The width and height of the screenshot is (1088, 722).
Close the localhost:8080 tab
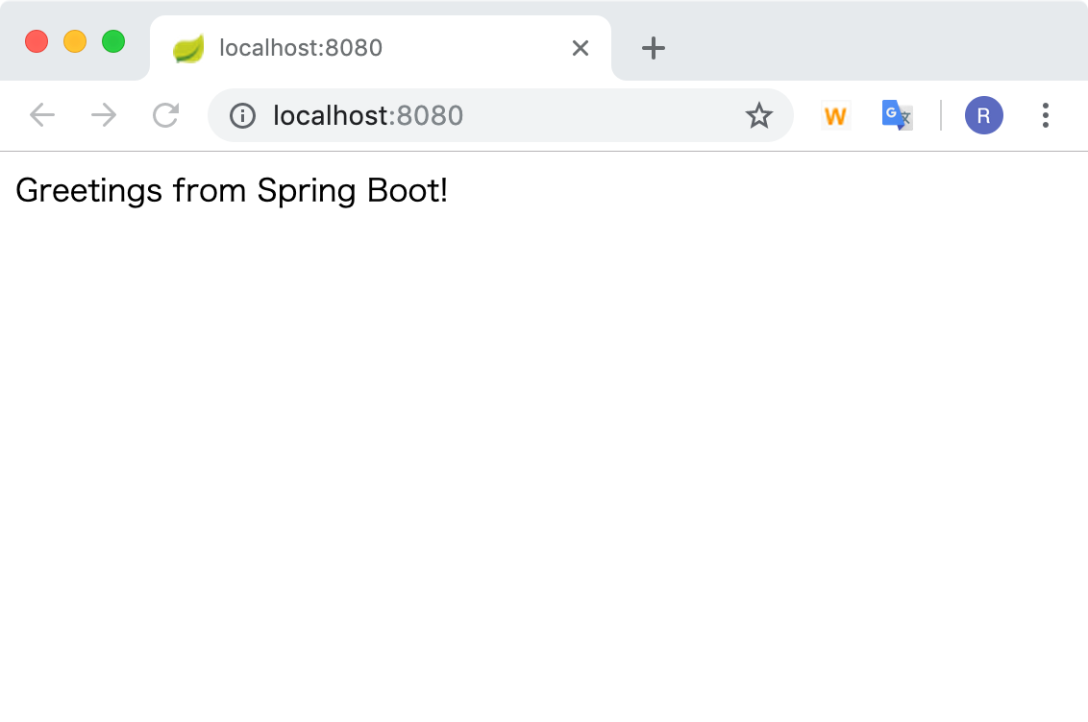point(581,48)
